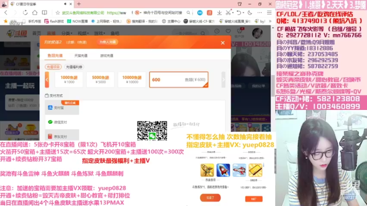Screen dimensions: 367x206
Task: Switch to the 天猫充值 tab
Action: click(81, 55)
